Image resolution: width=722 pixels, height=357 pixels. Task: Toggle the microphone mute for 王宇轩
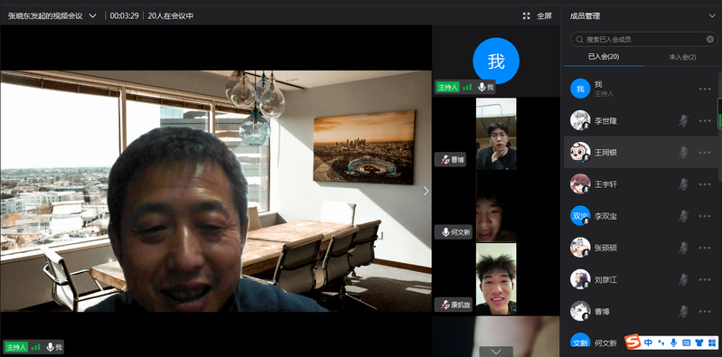683,184
